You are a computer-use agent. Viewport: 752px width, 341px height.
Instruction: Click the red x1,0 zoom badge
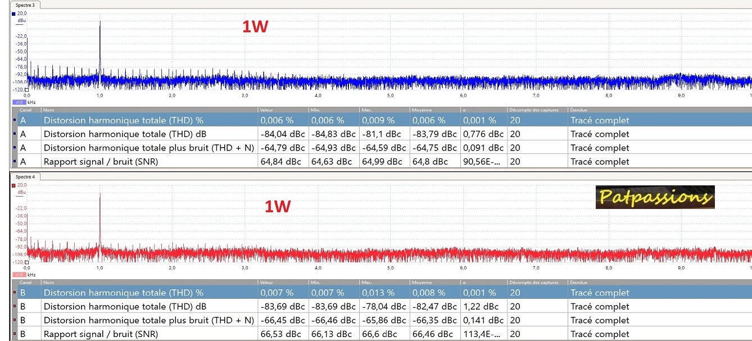point(18,274)
